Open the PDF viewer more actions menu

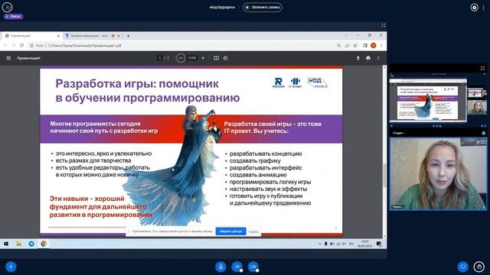[378, 58]
